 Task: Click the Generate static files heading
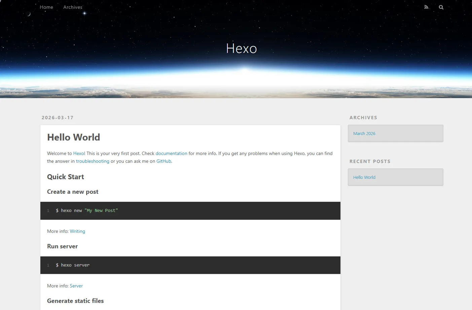75,301
